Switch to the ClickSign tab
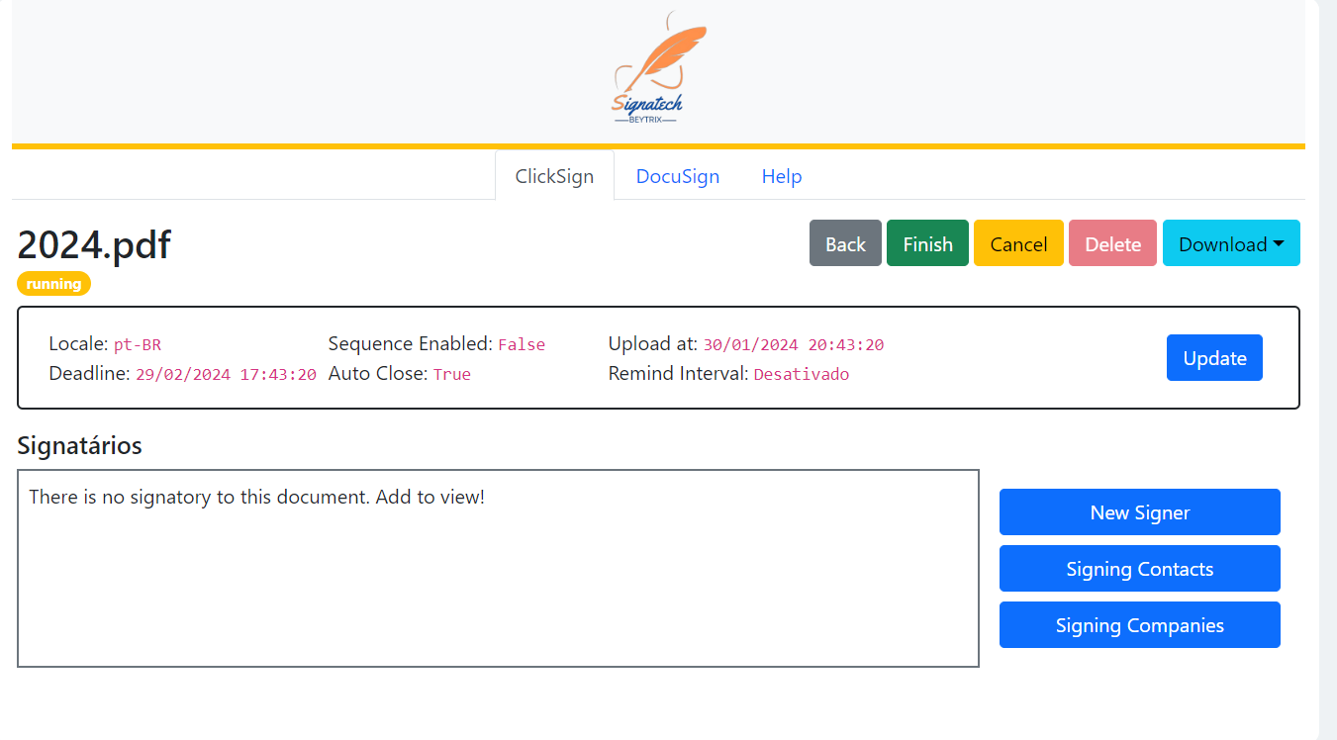The height and width of the screenshot is (740, 1337). [x=554, y=176]
